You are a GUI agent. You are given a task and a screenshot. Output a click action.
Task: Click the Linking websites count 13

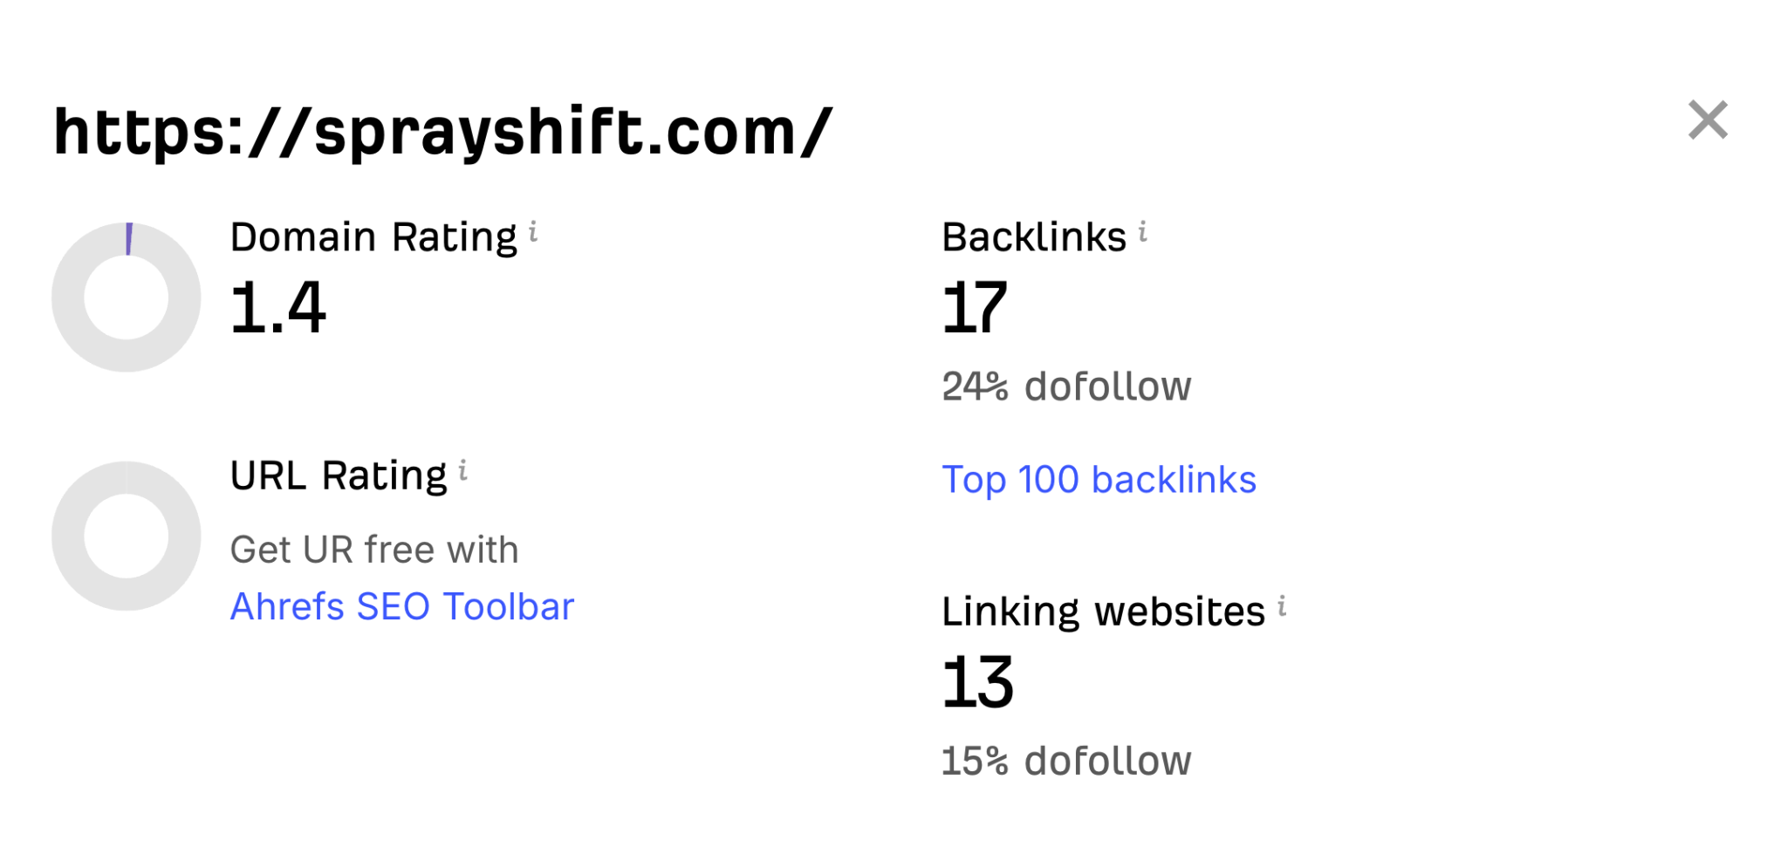click(977, 682)
